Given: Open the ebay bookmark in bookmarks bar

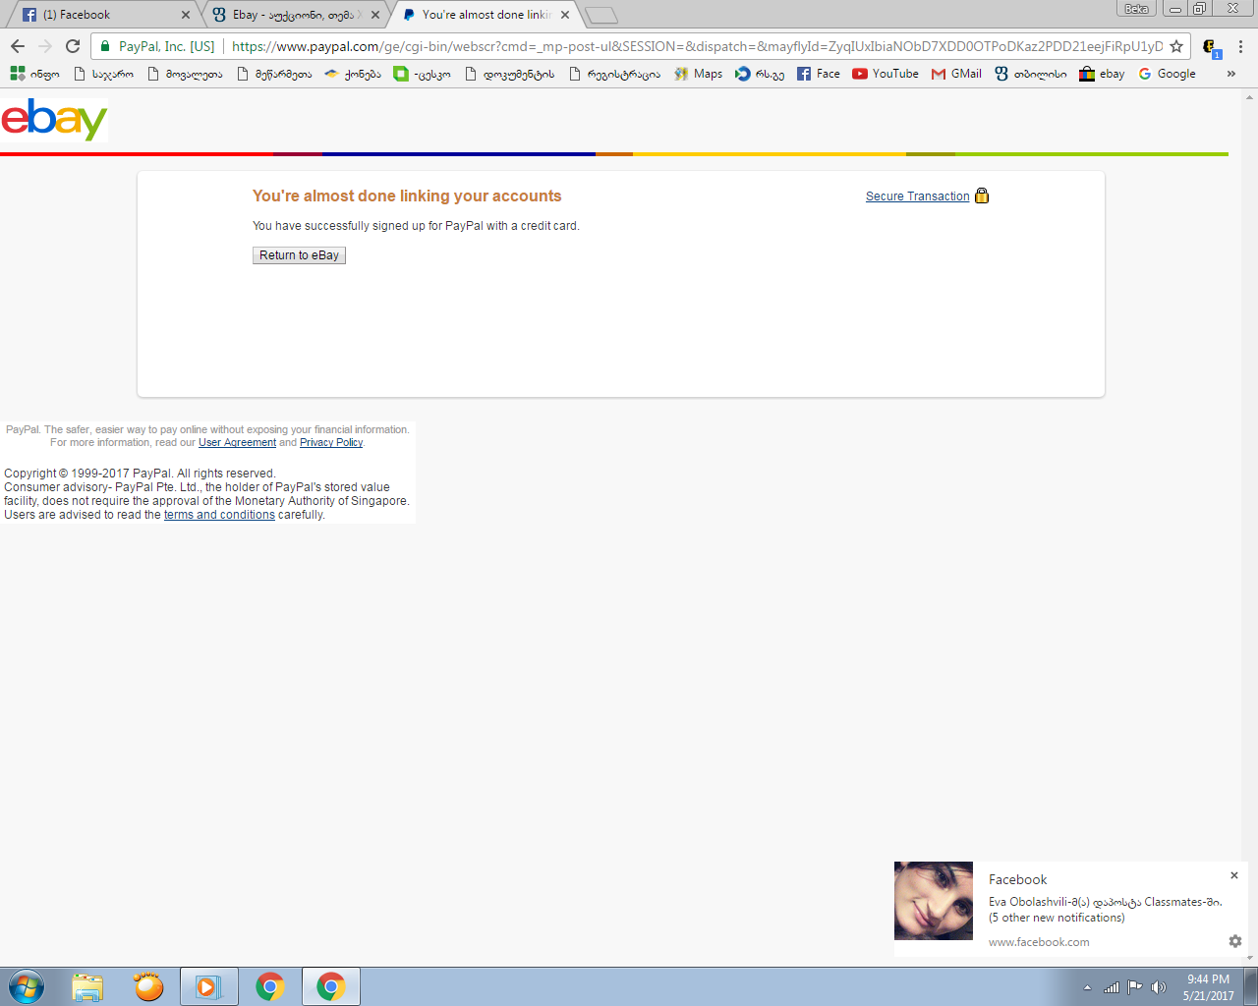Looking at the screenshot, I should (1102, 74).
